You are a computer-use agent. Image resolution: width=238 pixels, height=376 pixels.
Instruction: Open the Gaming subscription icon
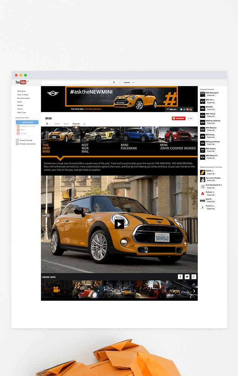click(18, 133)
